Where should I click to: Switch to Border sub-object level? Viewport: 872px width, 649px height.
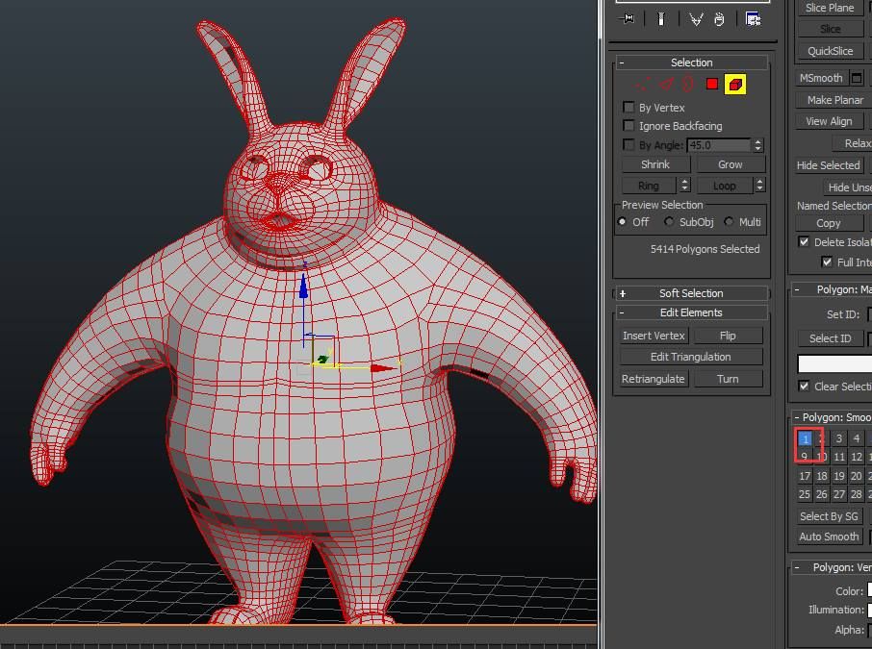pos(688,85)
